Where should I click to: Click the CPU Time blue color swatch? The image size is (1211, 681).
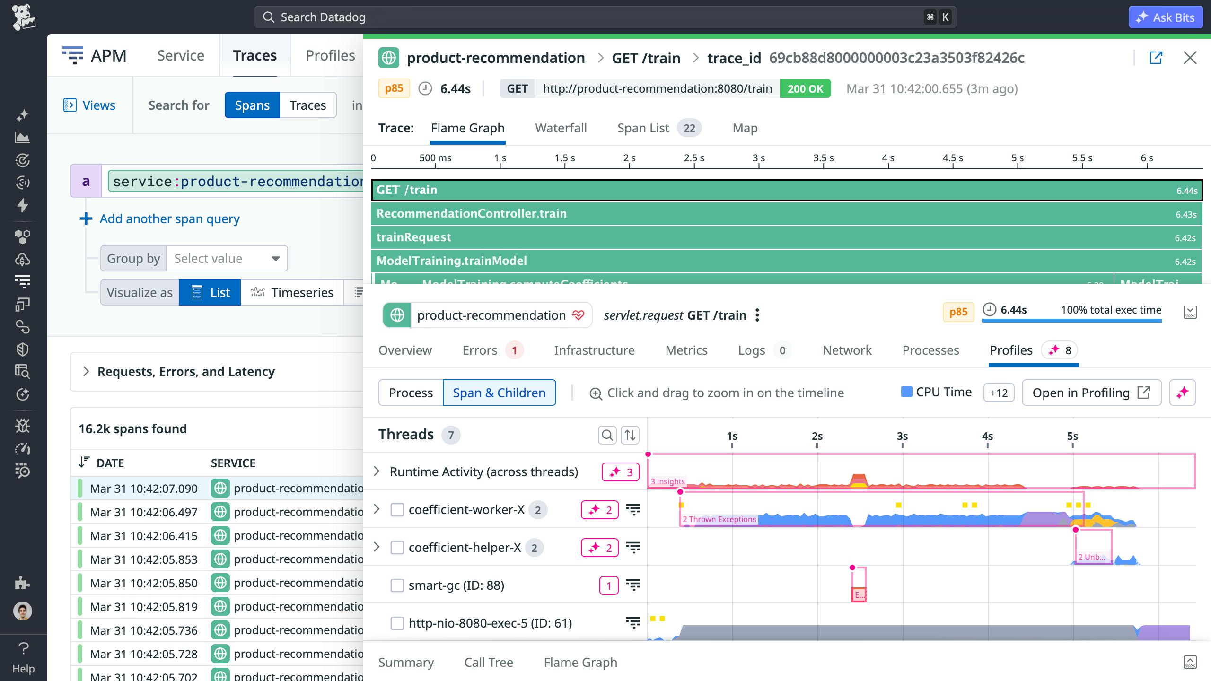pos(906,392)
